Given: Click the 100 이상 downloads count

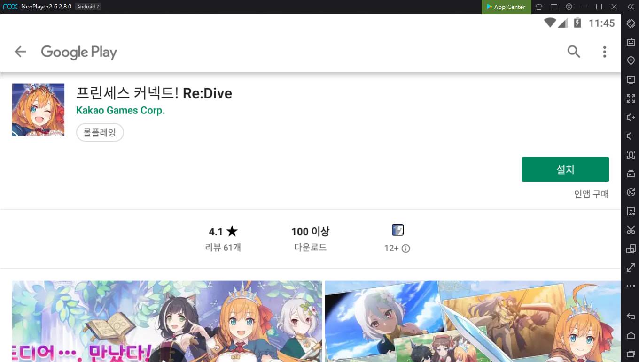Looking at the screenshot, I should (x=310, y=232).
